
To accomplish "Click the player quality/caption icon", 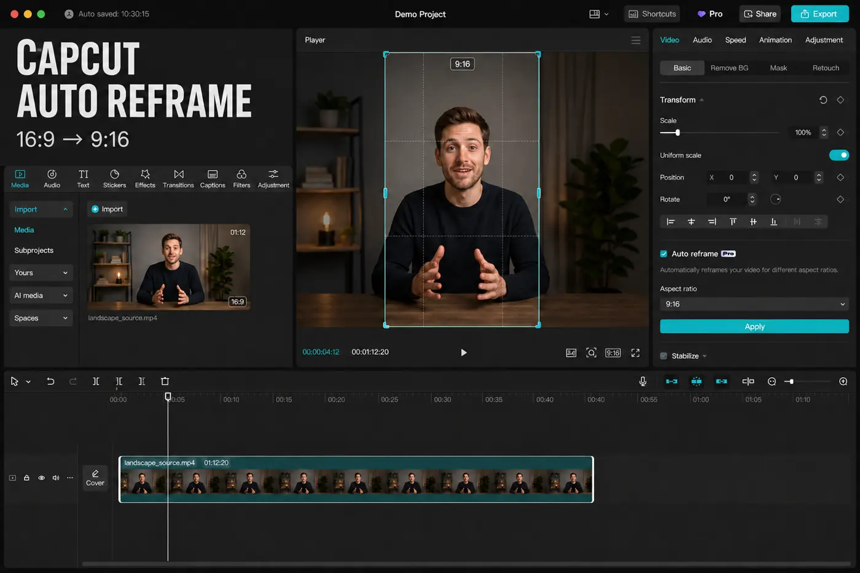I will (571, 353).
